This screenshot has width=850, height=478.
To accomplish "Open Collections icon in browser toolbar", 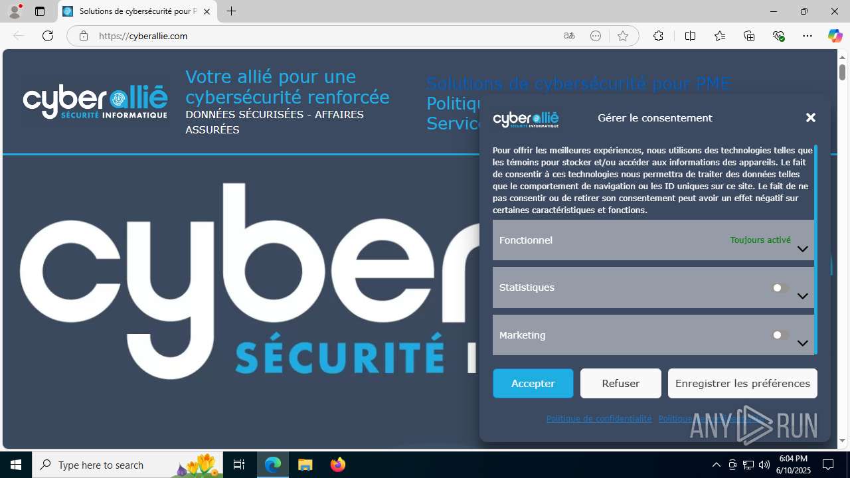I will click(749, 36).
